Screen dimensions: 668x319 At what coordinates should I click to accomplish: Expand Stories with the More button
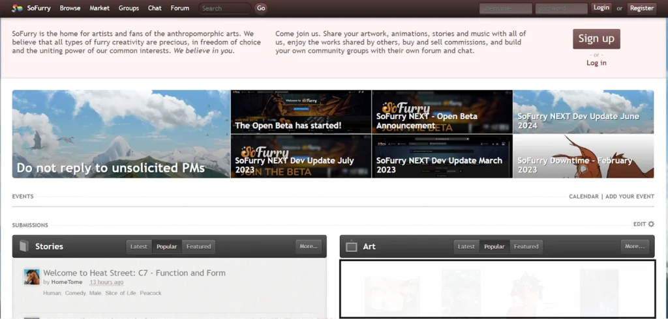308,246
